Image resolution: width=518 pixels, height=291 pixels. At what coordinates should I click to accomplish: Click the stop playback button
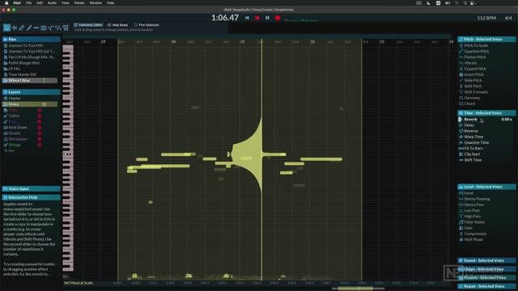(257, 18)
